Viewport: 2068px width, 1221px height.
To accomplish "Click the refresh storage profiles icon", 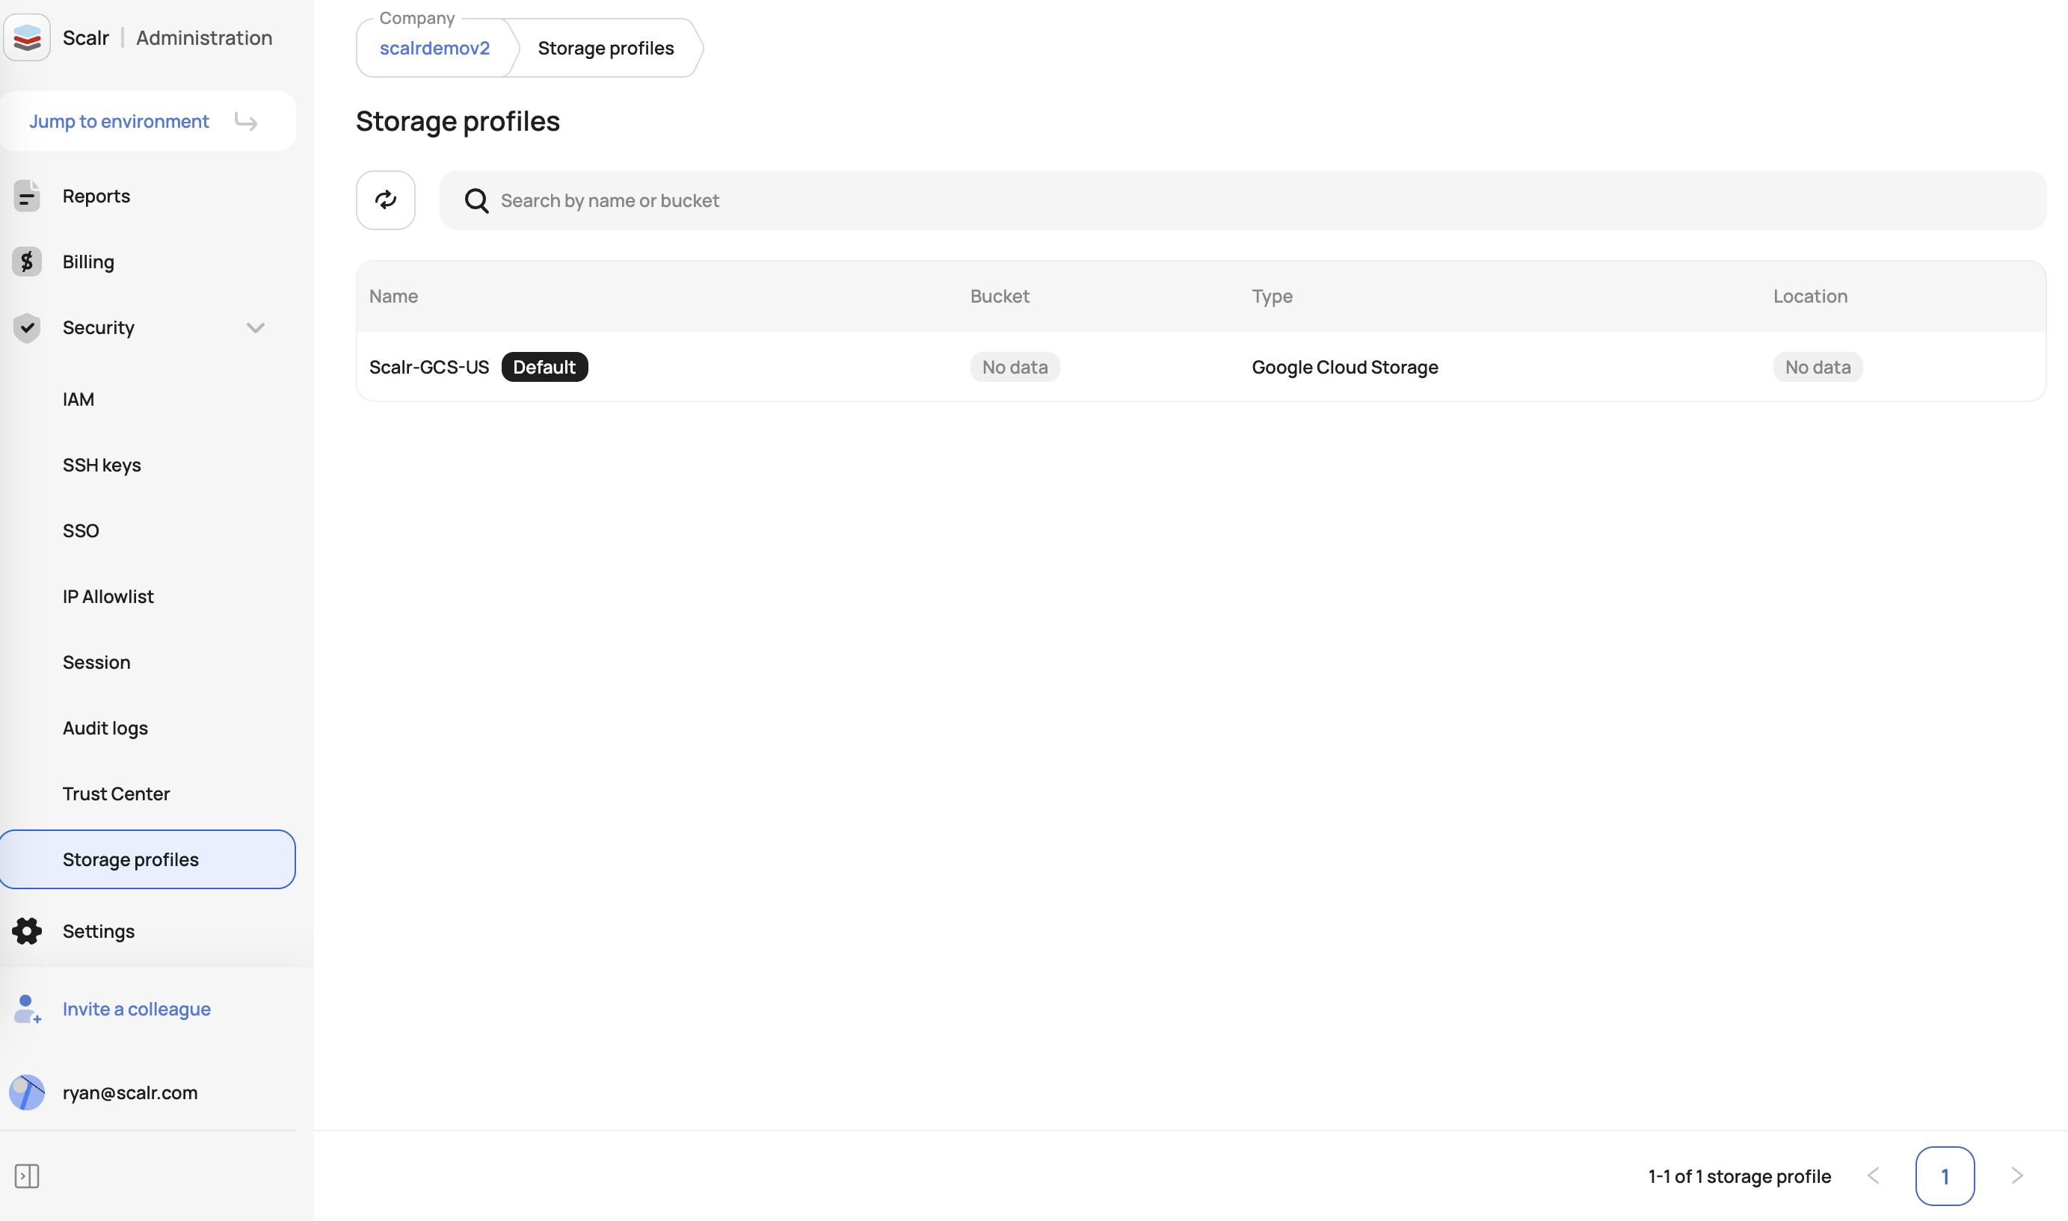I will [385, 200].
